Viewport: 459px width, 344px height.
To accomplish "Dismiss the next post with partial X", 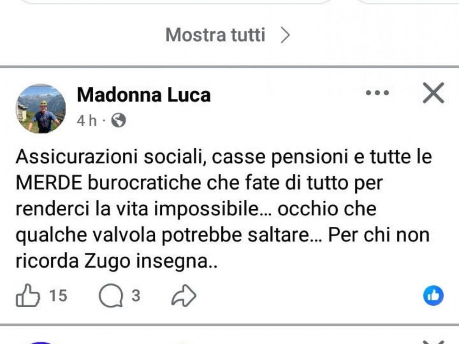I will (x=433, y=341).
